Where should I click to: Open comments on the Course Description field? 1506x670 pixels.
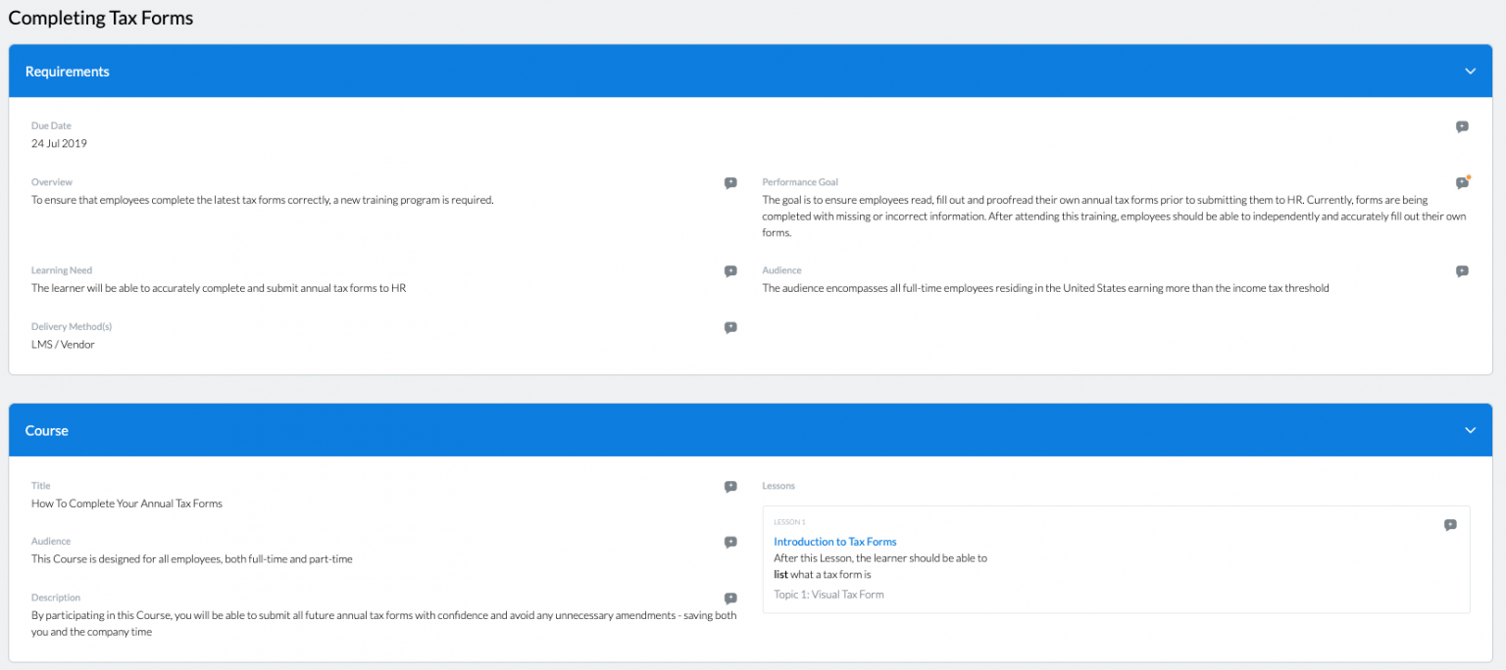click(729, 598)
